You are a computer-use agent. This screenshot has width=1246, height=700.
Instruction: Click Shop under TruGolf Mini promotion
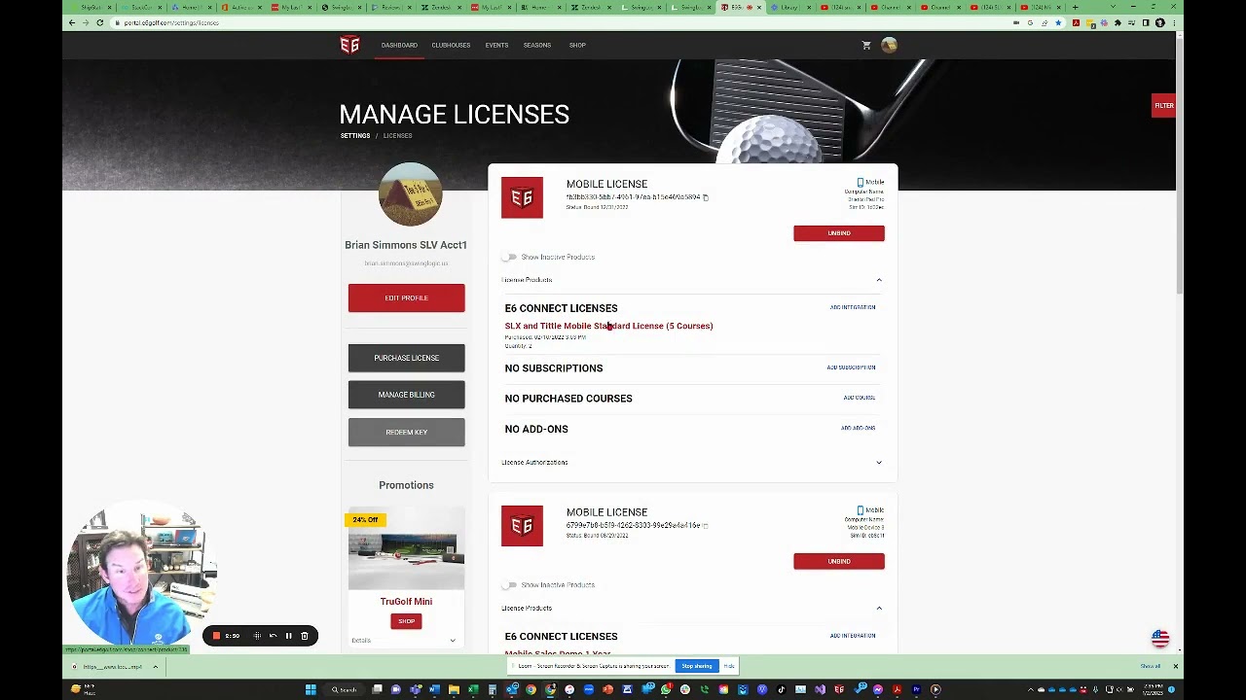(x=406, y=621)
